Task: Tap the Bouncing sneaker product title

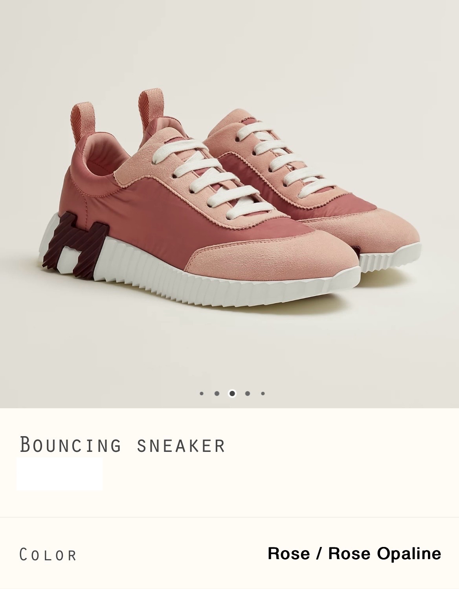Action: (122, 445)
